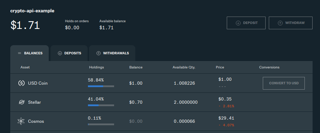The width and height of the screenshot is (320, 133).
Task: Click the Cosmos atom icon
Action: [21, 121]
